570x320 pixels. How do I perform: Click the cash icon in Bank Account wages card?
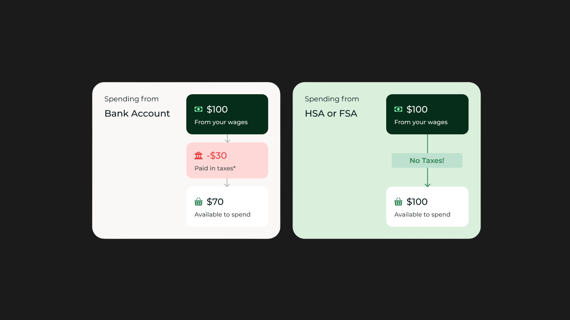[x=198, y=109]
